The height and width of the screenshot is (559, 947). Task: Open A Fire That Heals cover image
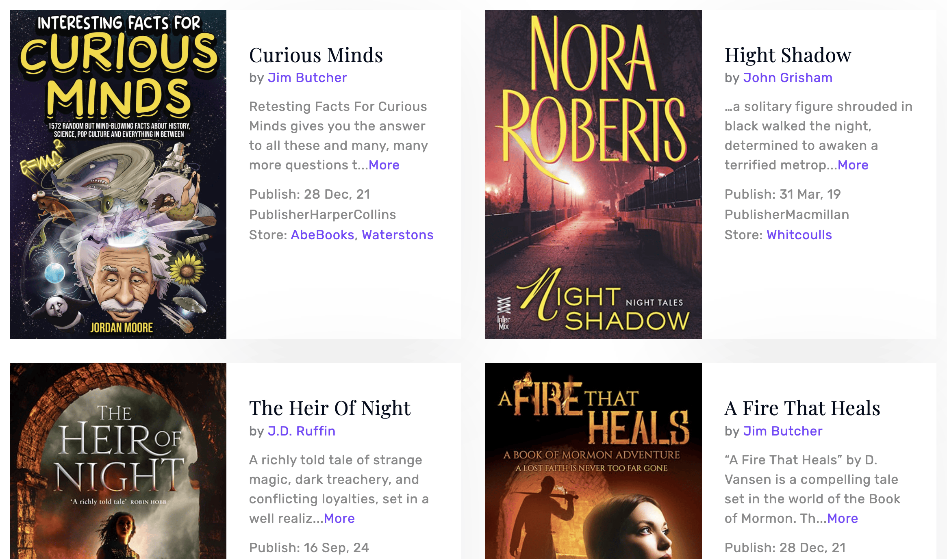pos(593,461)
